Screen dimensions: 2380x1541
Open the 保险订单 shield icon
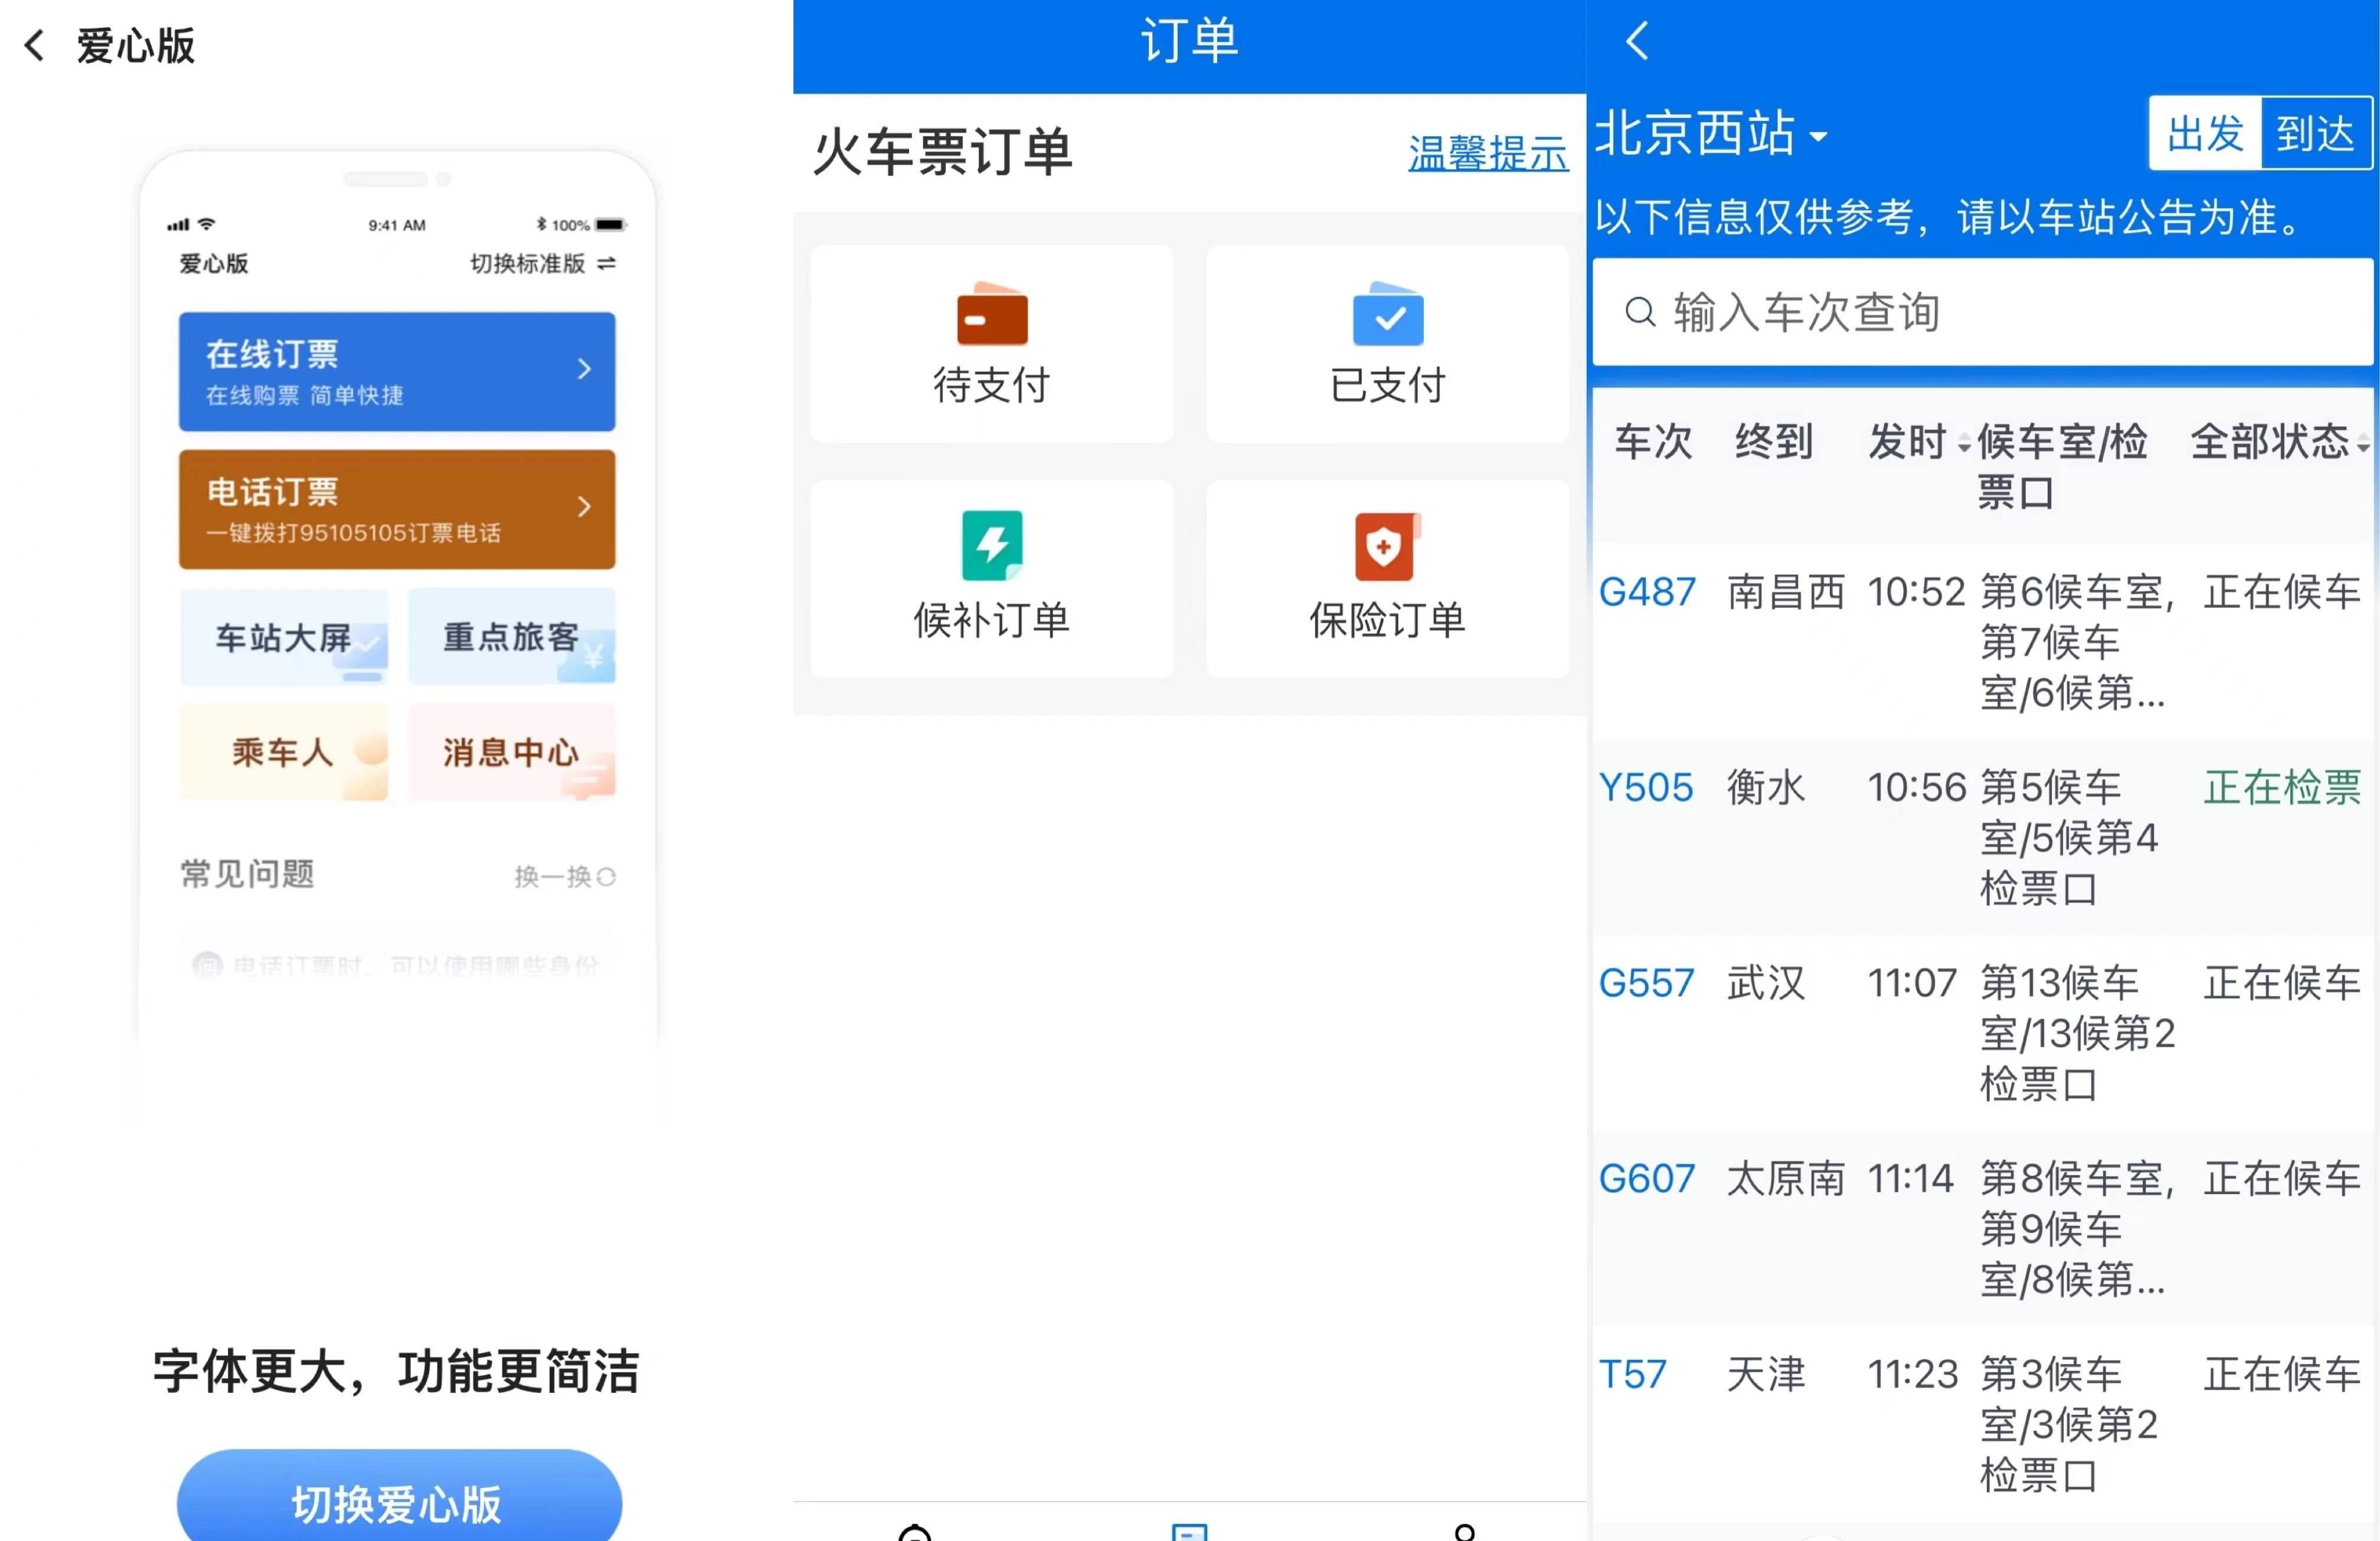point(1388,546)
